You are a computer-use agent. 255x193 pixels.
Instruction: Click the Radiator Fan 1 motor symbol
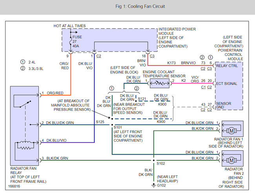click(x=231, y=130)
